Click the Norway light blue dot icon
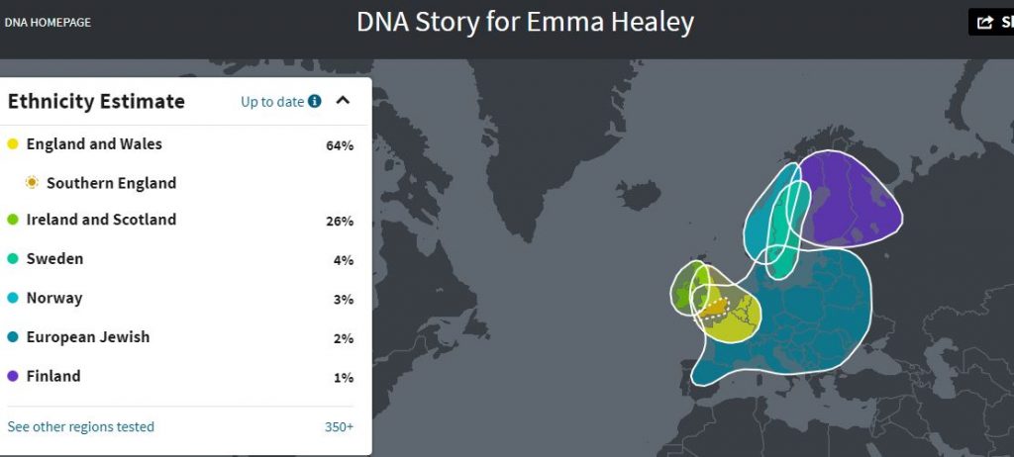 pyautogui.click(x=13, y=298)
